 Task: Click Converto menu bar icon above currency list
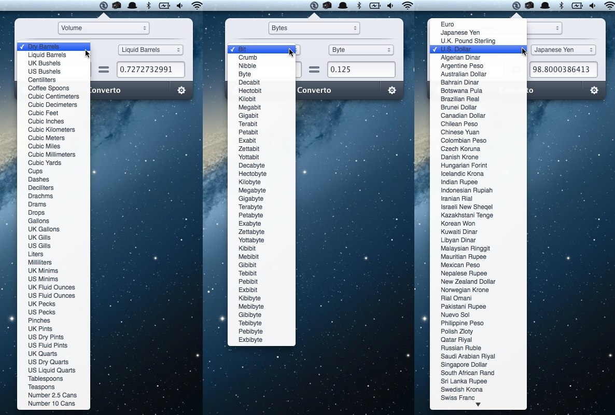tap(516, 6)
